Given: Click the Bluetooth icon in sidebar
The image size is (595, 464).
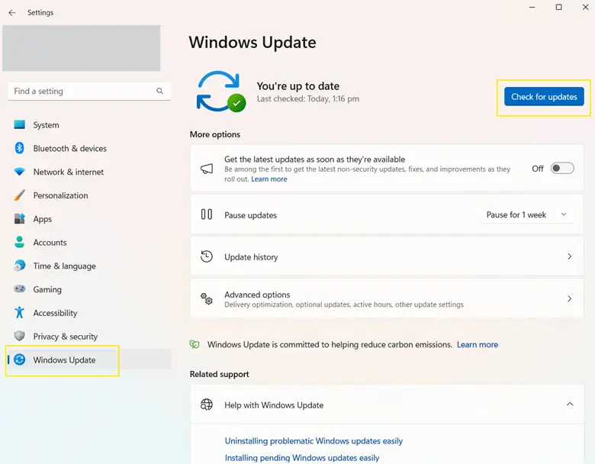Looking at the screenshot, I should pyautogui.click(x=19, y=148).
